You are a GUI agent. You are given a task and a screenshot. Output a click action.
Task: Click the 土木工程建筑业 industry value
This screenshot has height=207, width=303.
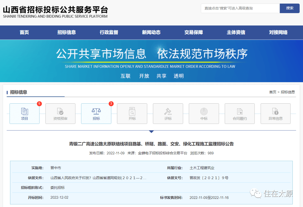202,168
